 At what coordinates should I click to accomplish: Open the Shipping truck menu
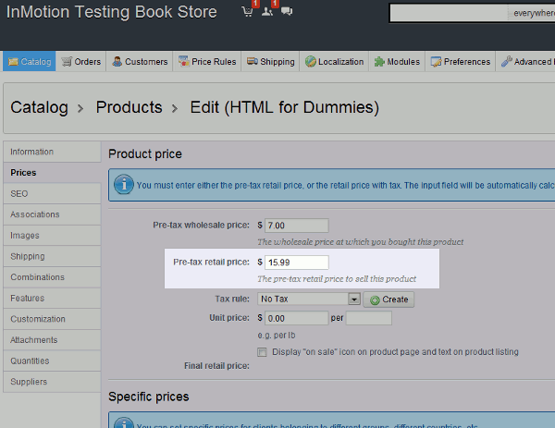pyautogui.click(x=271, y=62)
